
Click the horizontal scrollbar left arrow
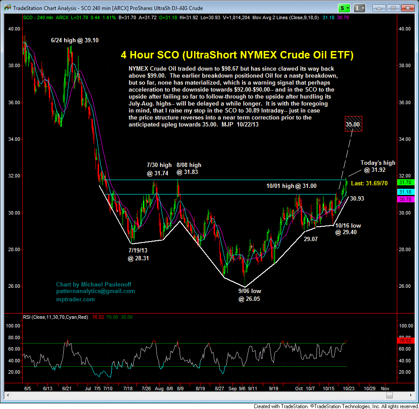point(7,395)
